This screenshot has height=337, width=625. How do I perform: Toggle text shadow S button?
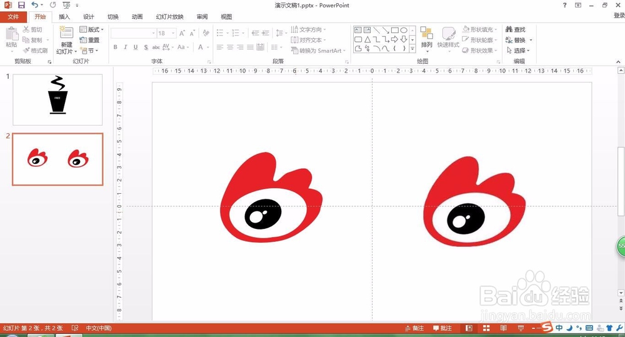click(146, 47)
